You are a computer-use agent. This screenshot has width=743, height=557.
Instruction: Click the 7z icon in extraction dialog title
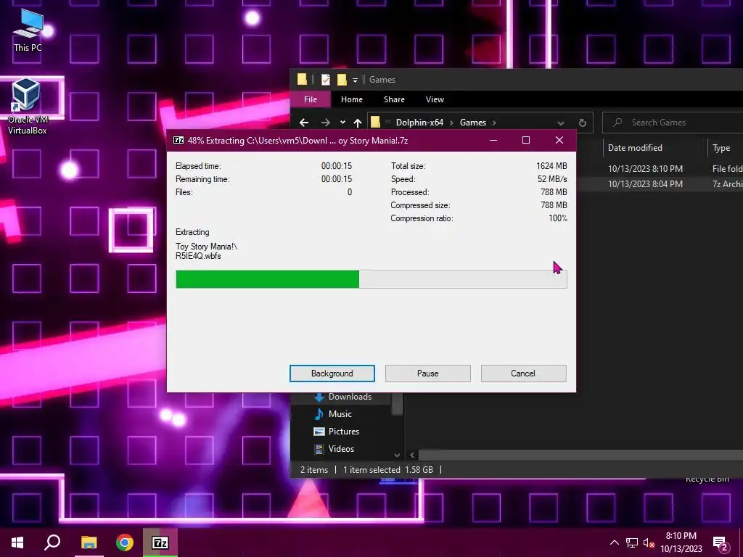coord(178,140)
